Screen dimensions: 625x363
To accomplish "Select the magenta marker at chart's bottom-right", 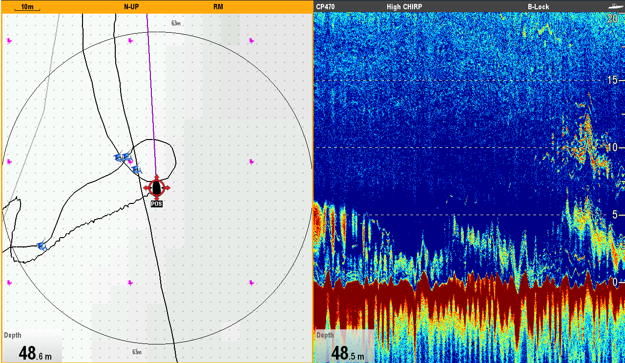I will pyautogui.click(x=251, y=282).
